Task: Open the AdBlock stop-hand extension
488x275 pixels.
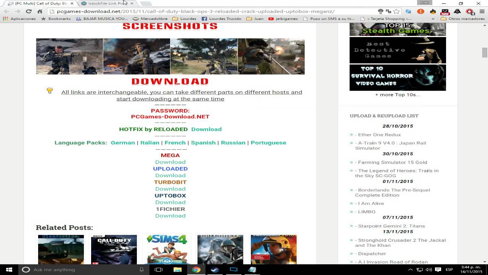Action: pos(469,11)
